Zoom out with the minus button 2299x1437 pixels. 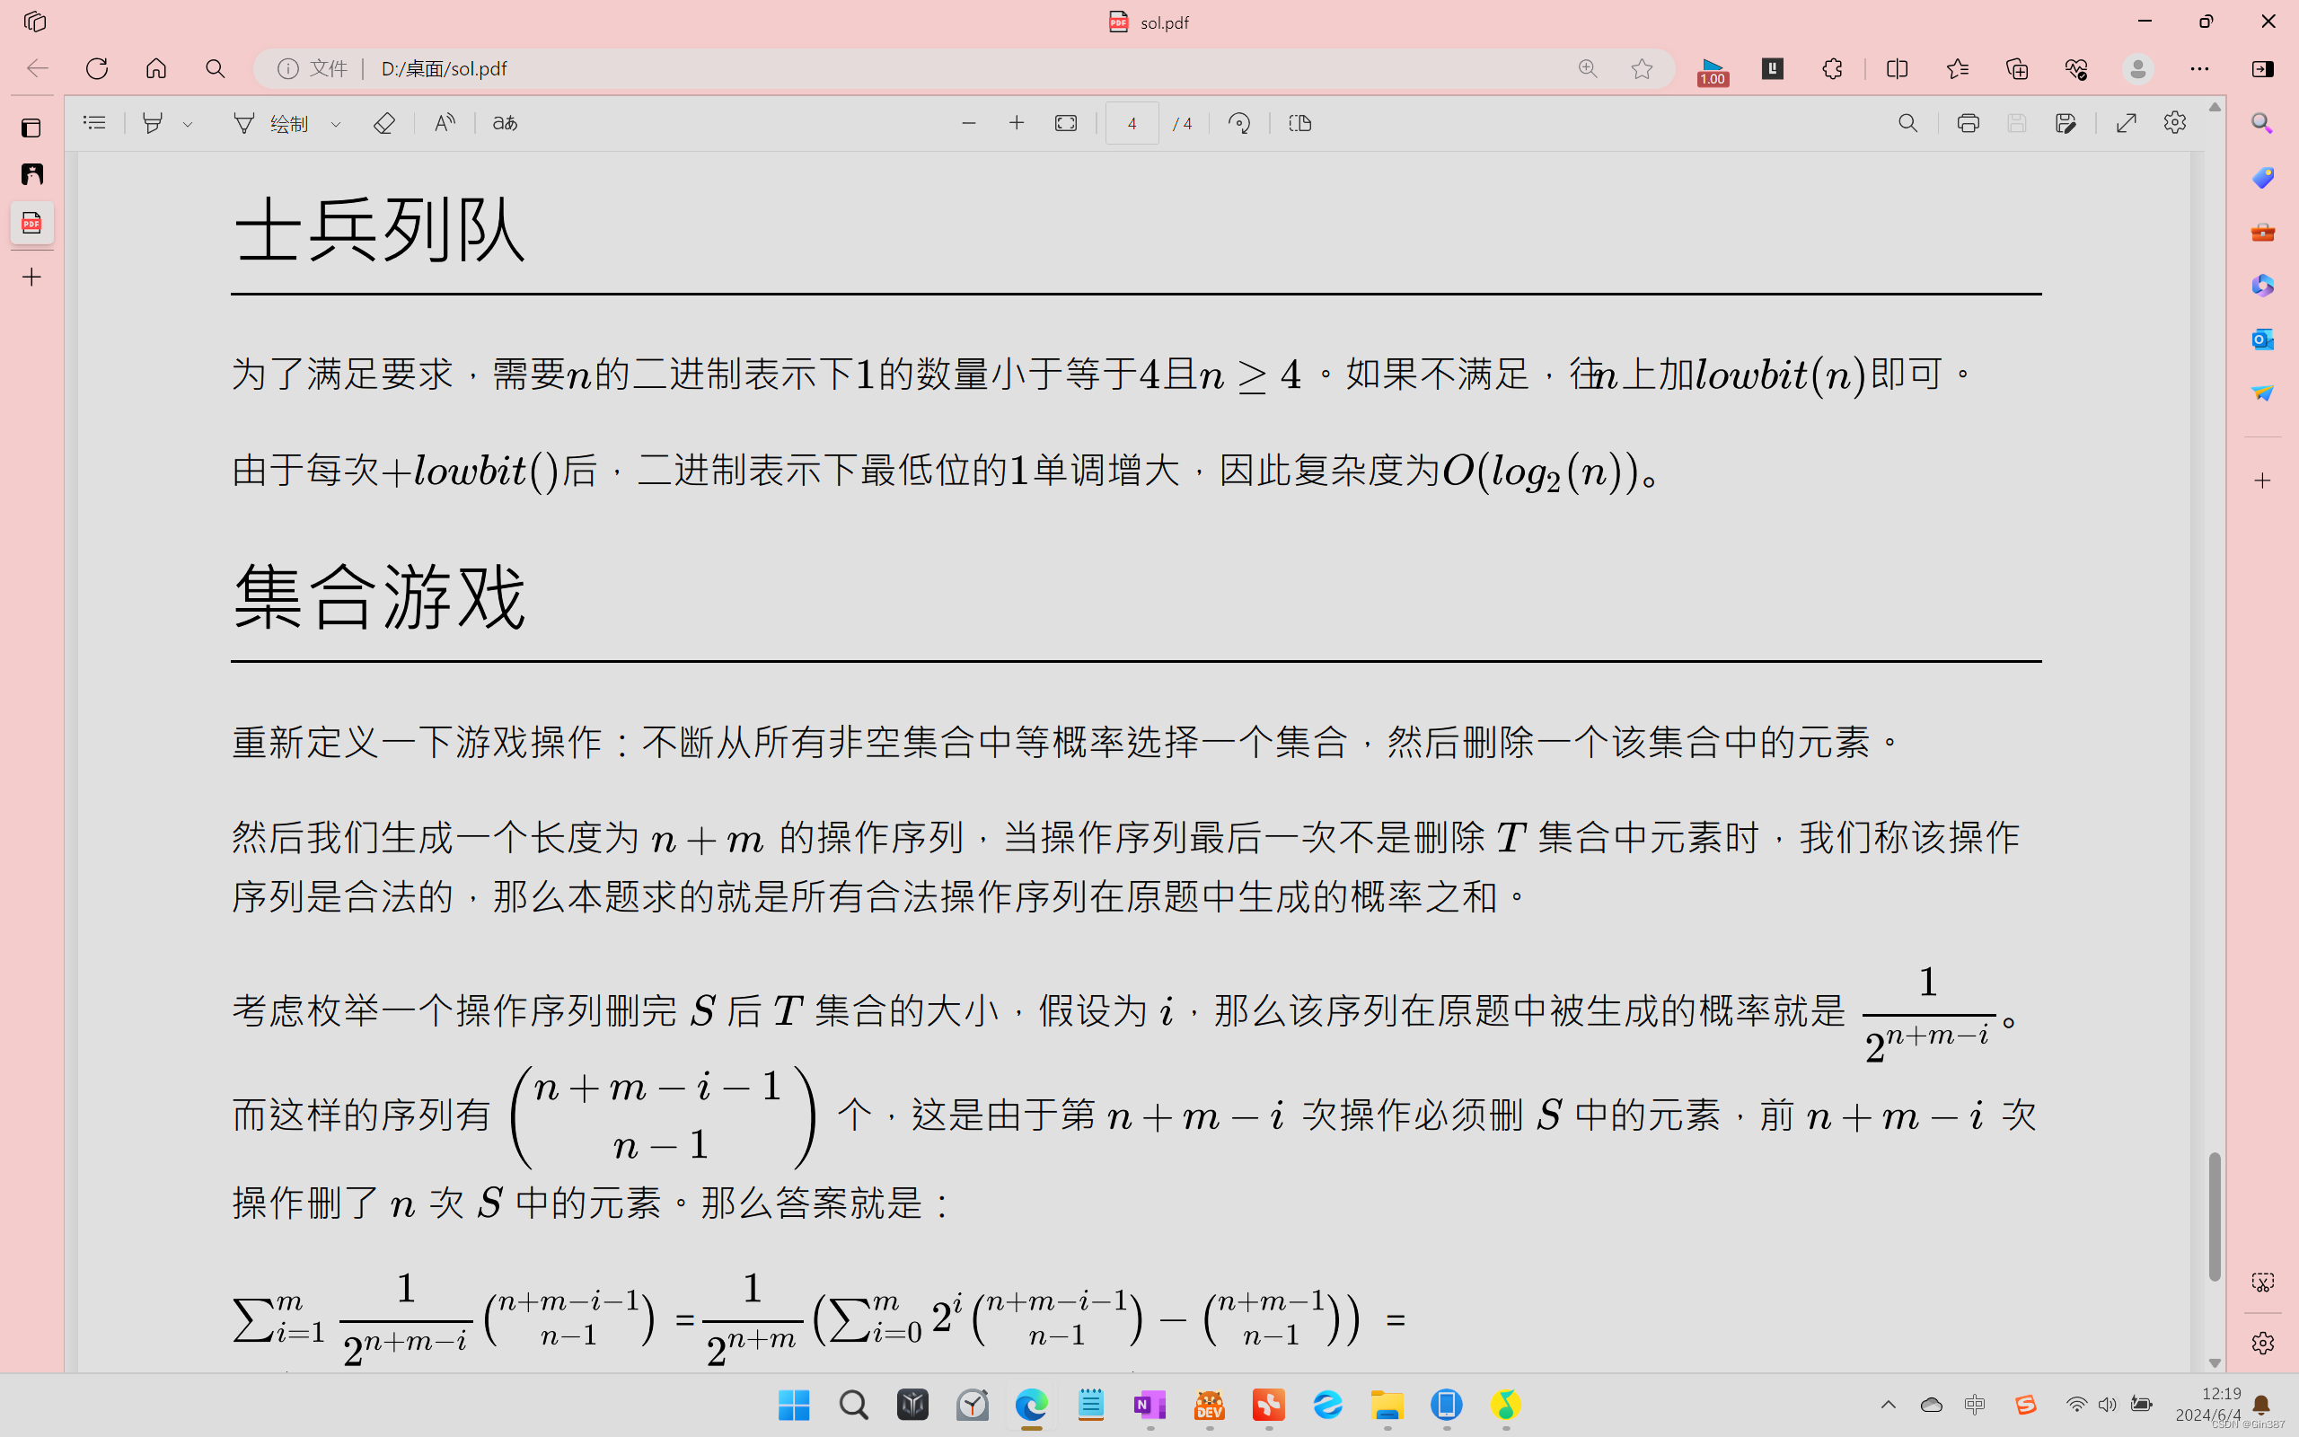968,124
